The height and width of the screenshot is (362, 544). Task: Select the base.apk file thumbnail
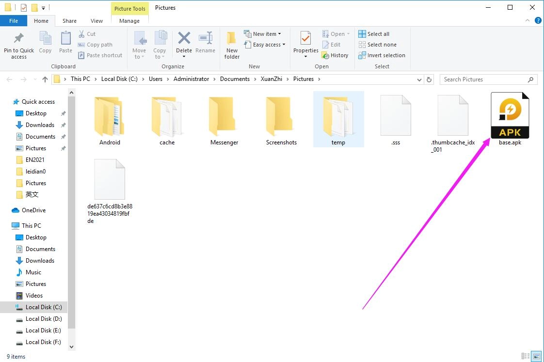510,115
